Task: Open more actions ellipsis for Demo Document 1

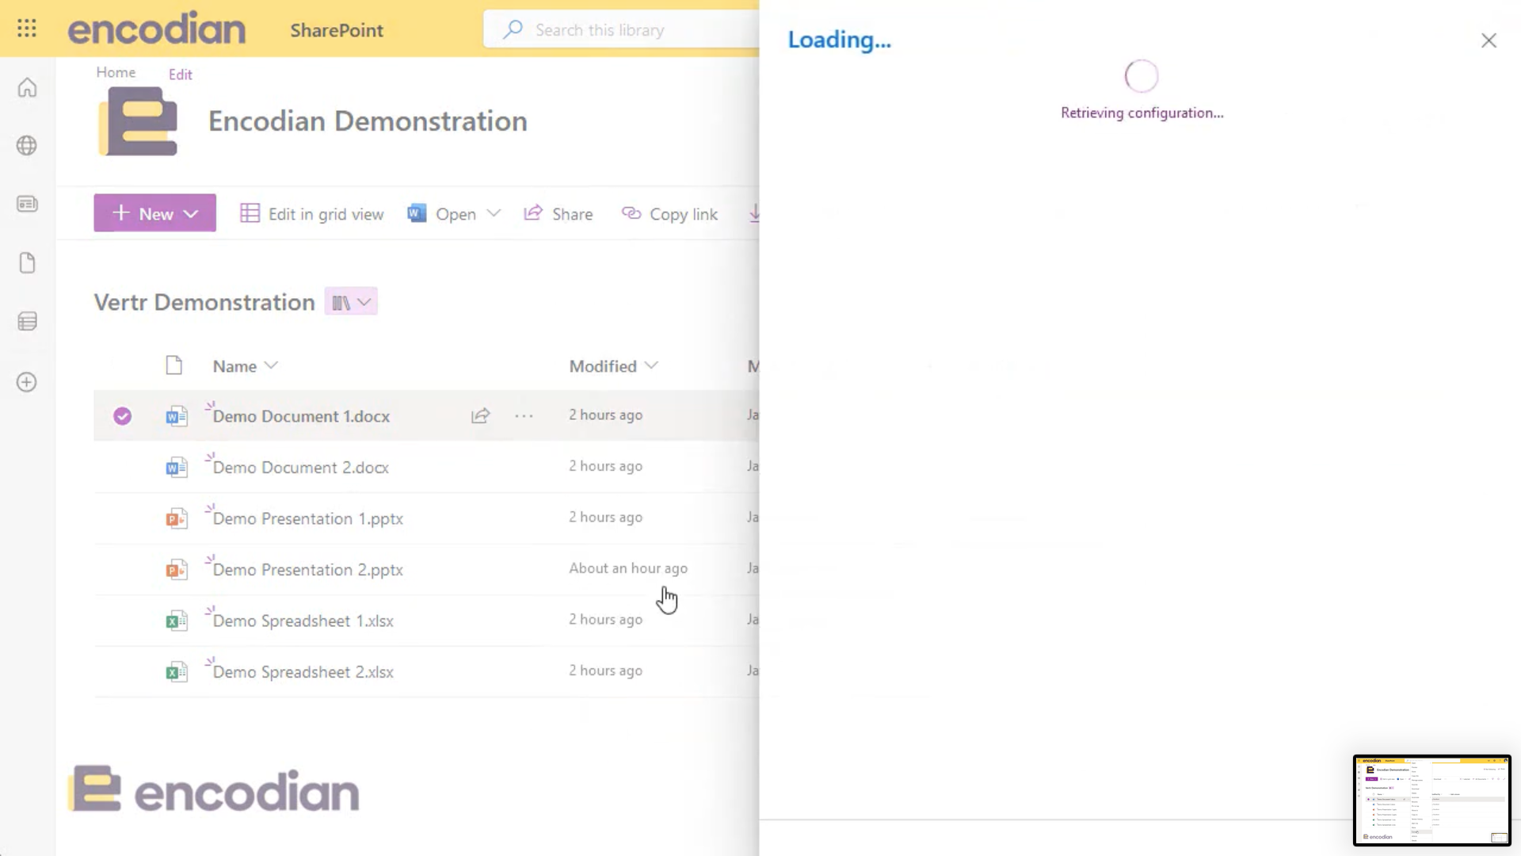Action: point(524,415)
